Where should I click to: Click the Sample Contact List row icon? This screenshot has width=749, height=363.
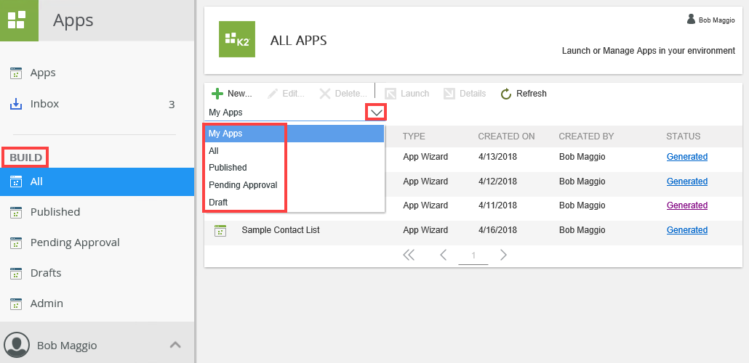coord(220,230)
